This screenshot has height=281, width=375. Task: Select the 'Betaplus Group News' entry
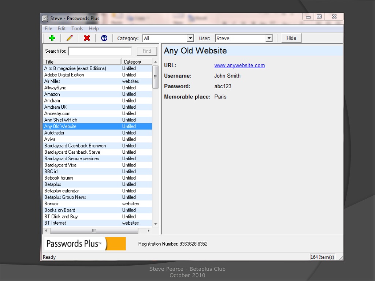click(97, 197)
